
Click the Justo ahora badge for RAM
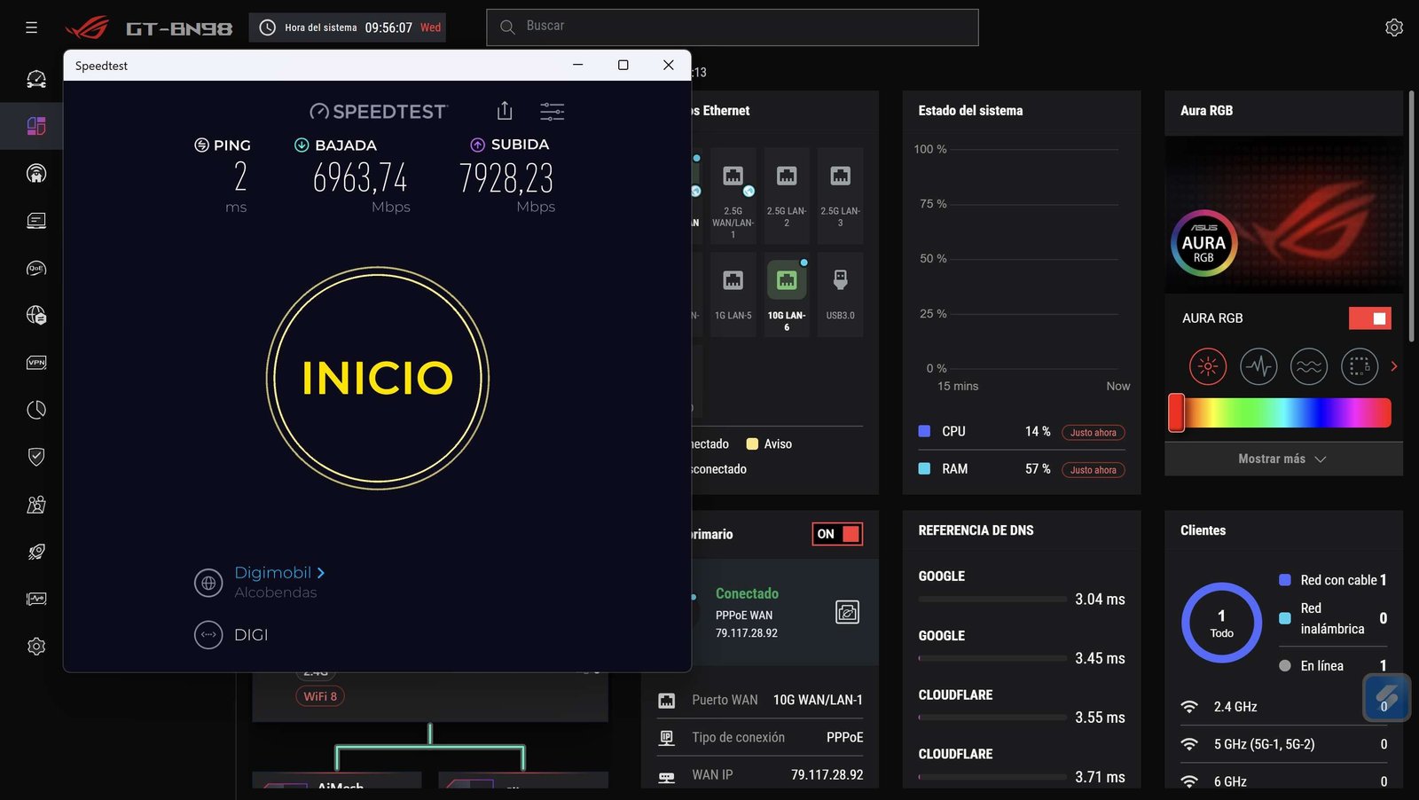point(1094,470)
